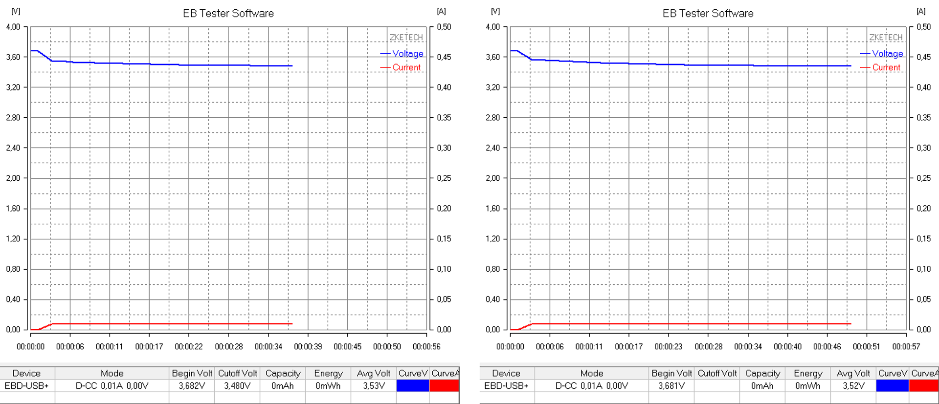Viewport: 939px width, 404px height.
Task: Click the red CurveA swatch in left table
Action: pyautogui.click(x=444, y=385)
